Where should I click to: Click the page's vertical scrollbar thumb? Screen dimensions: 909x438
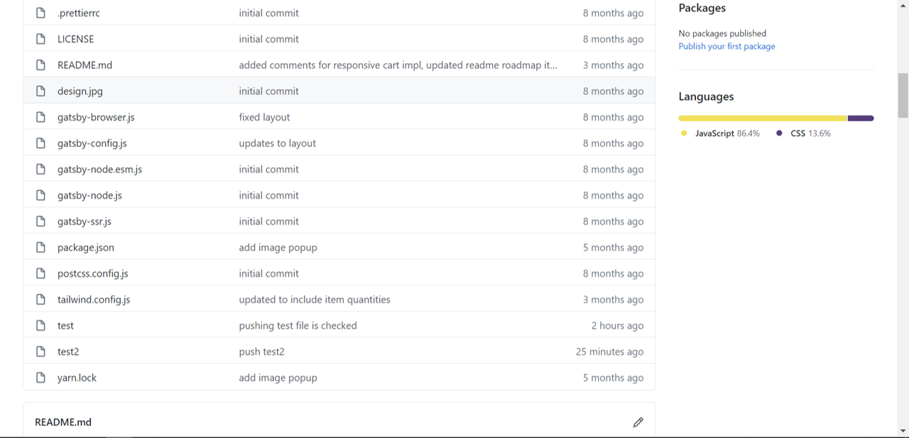(x=903, y=96)
